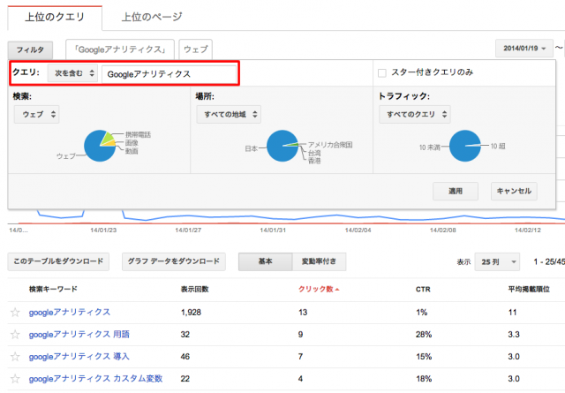
Task: Open the googleアナリティクス 導入 keyword link
Action: [x=79, y=357]
